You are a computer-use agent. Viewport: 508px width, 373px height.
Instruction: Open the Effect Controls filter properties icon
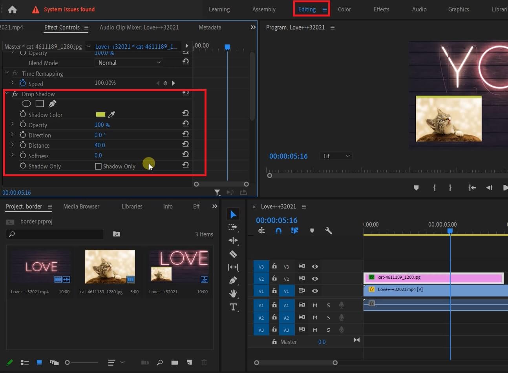coord(217,192)
